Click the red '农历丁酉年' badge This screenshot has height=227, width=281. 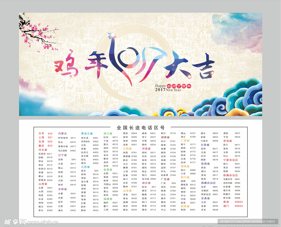(179, 86)
